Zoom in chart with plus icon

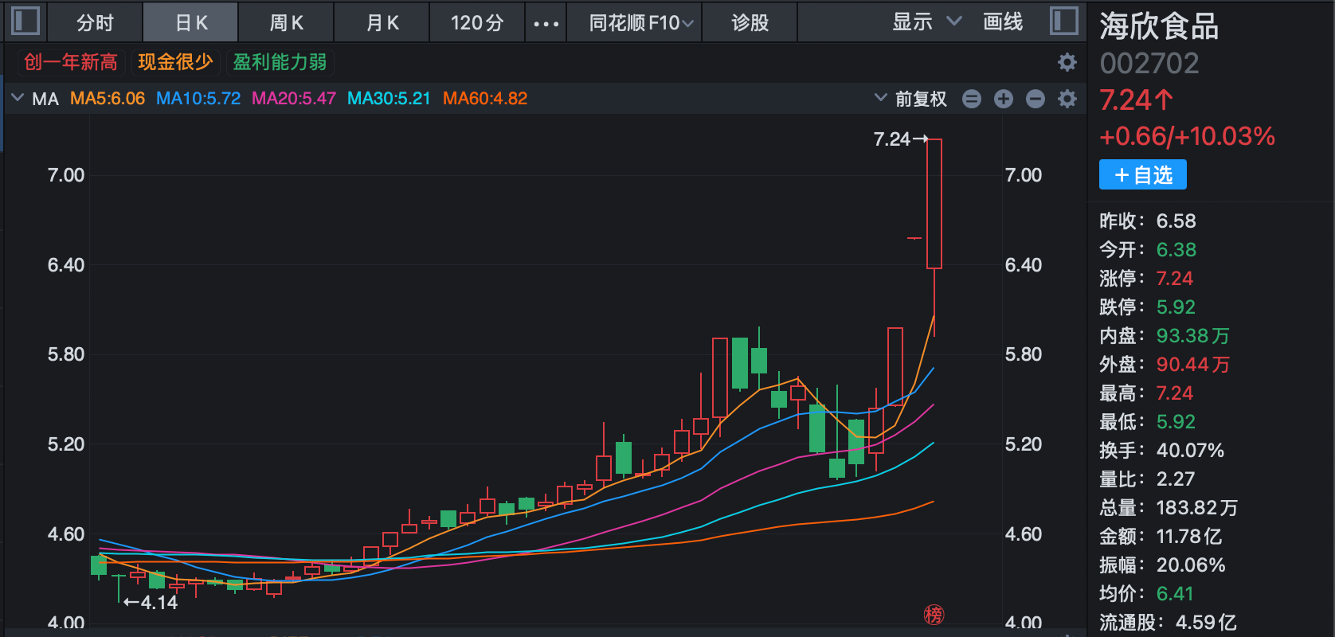(1004, 99)
